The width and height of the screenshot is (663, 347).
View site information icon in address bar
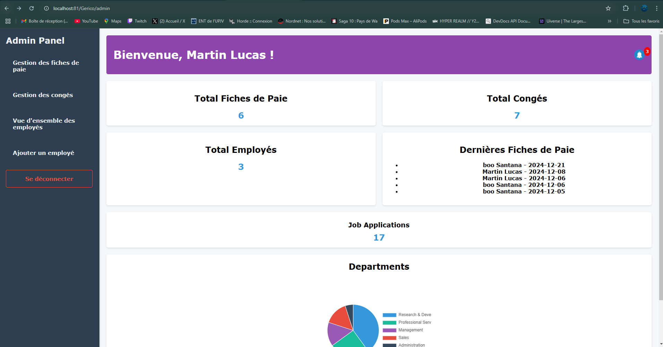(46, 8)
